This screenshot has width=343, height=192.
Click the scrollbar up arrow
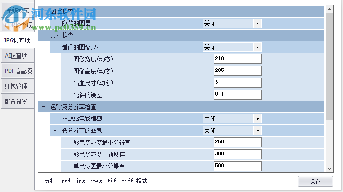click(329, 10)
